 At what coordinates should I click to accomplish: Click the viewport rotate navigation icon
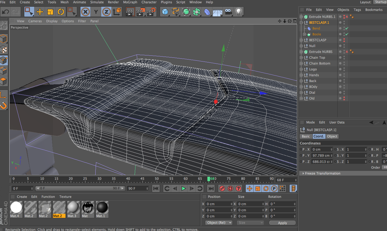click(290, 21)
